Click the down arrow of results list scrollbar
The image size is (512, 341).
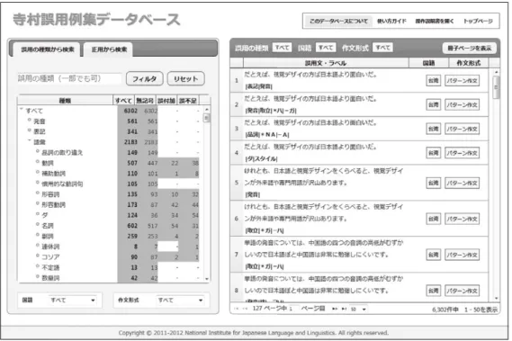click(x=496, y=298)
